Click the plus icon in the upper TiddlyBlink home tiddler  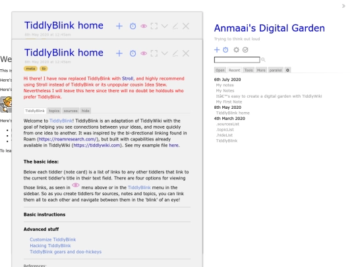point(119,26)
